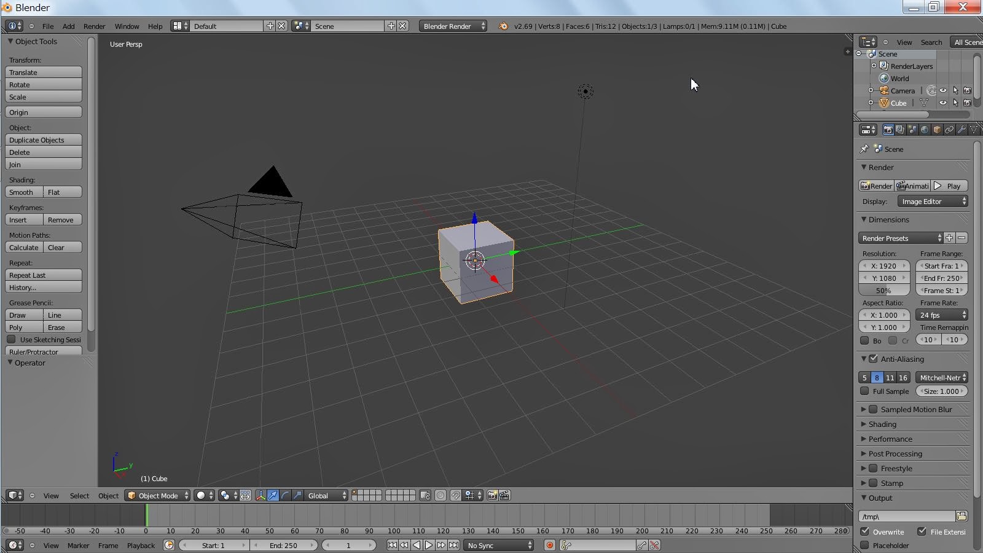Viewport: 983px width, 553px height.
Task: Click the Blender info icon next to version text
Action: coord(503,26)
